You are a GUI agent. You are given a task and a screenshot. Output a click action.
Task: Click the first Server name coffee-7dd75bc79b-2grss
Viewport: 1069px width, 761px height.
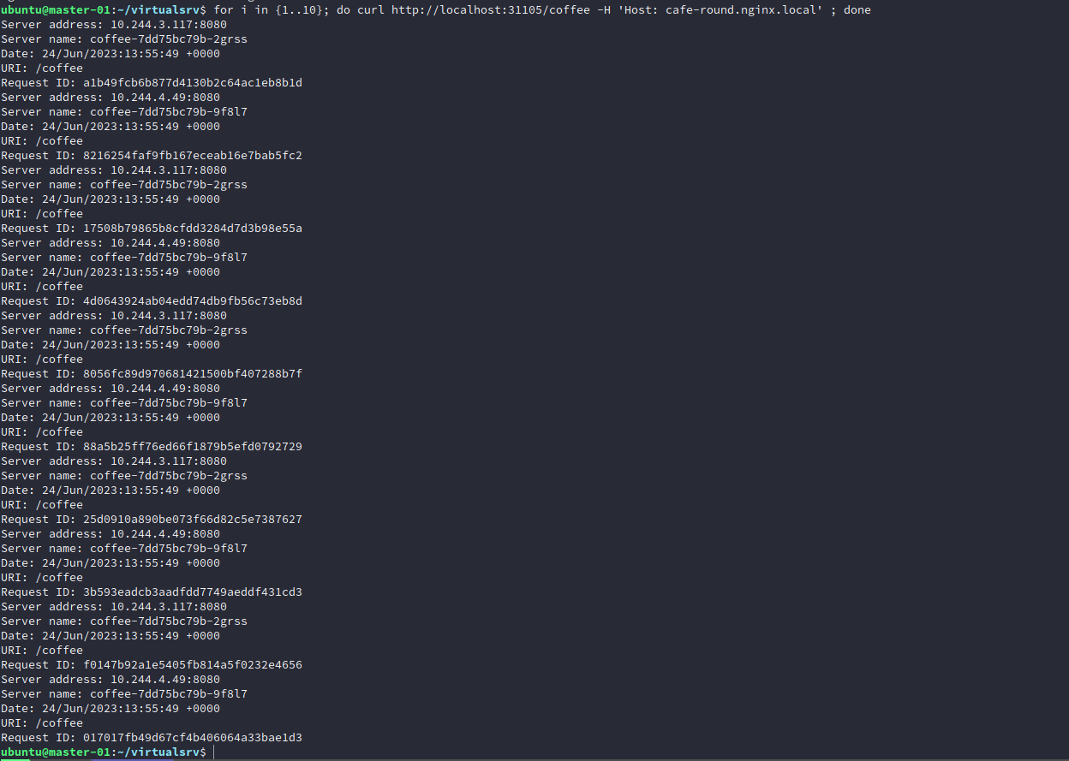pos(168,39)
